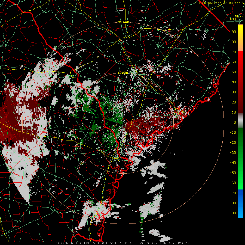Click the 50 value on the velocity scale
Screen dimensions: 245x245
point(234,72)
